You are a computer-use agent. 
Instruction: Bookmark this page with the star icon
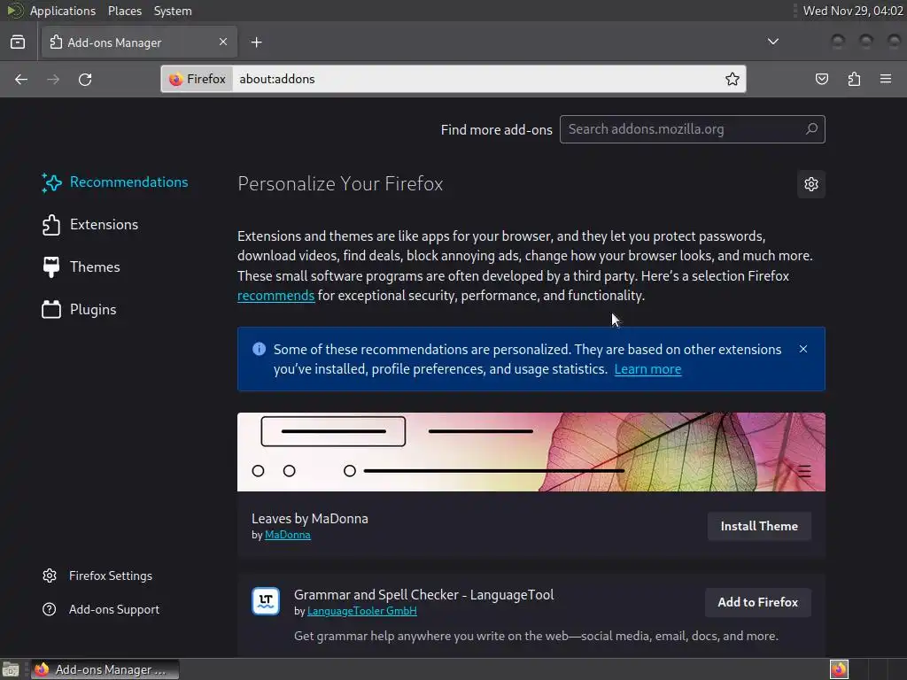pyautogui.click(x=733, y=79)
